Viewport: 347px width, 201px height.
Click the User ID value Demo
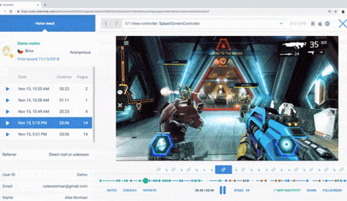click(82, 175)
